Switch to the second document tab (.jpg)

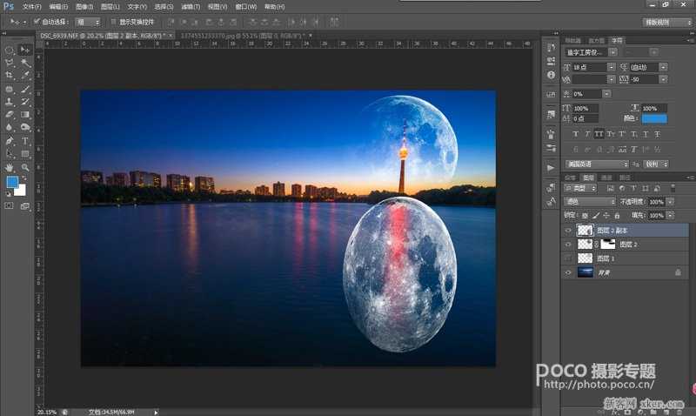pos(242,35)
